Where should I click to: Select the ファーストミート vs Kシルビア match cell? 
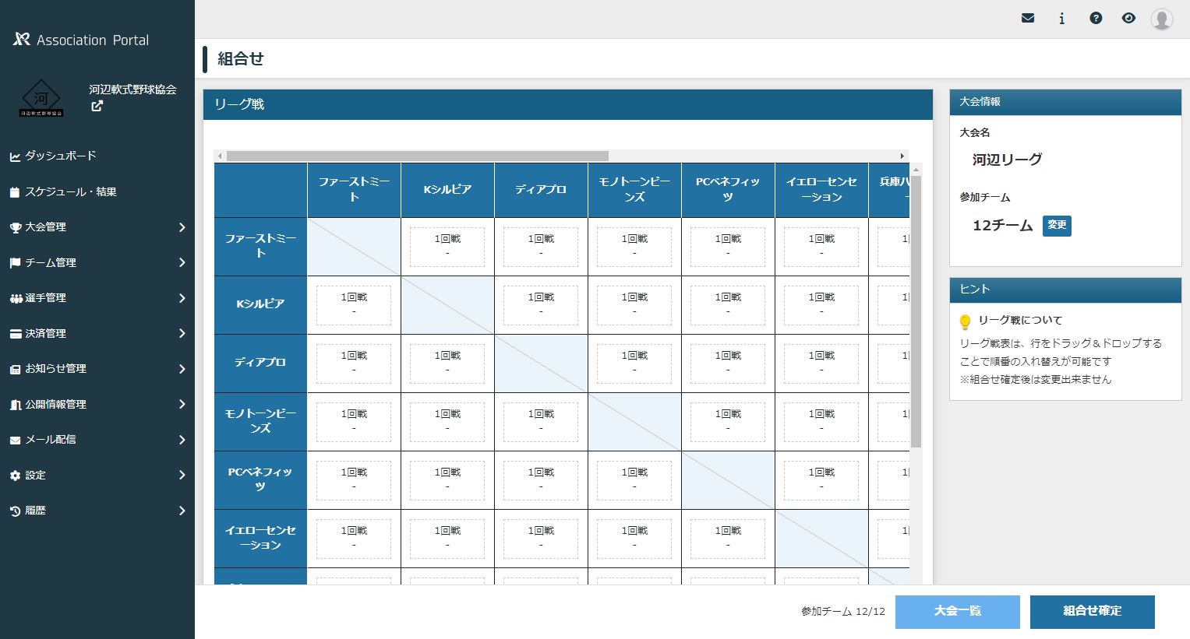pyautogui.click(x=447, y=247)
